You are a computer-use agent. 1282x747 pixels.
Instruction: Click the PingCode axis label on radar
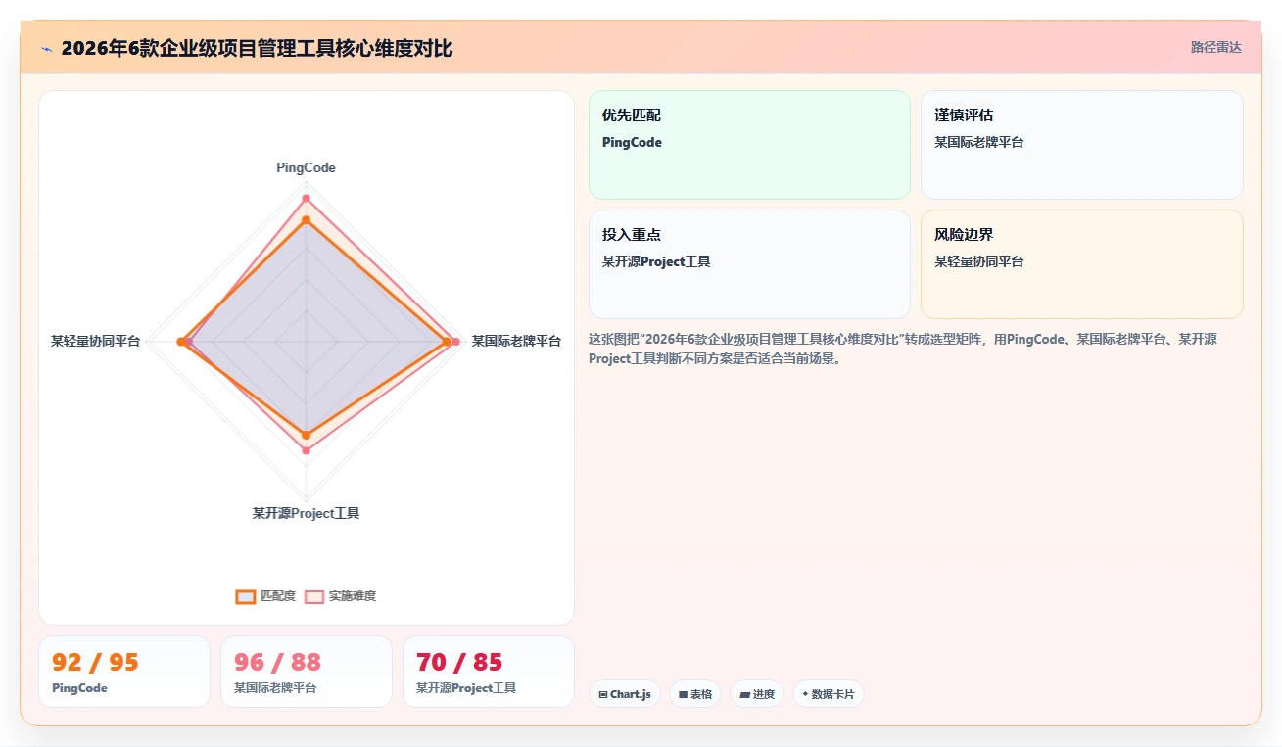pos(306,167)
